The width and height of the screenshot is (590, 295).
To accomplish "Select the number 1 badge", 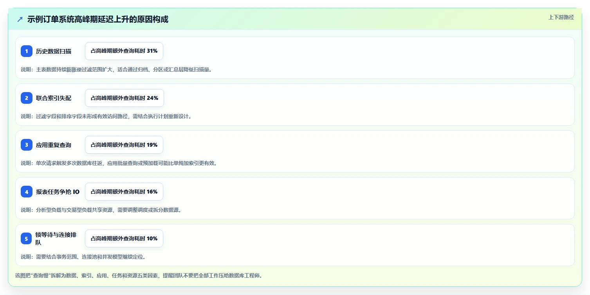I will (x=27, y=51).
